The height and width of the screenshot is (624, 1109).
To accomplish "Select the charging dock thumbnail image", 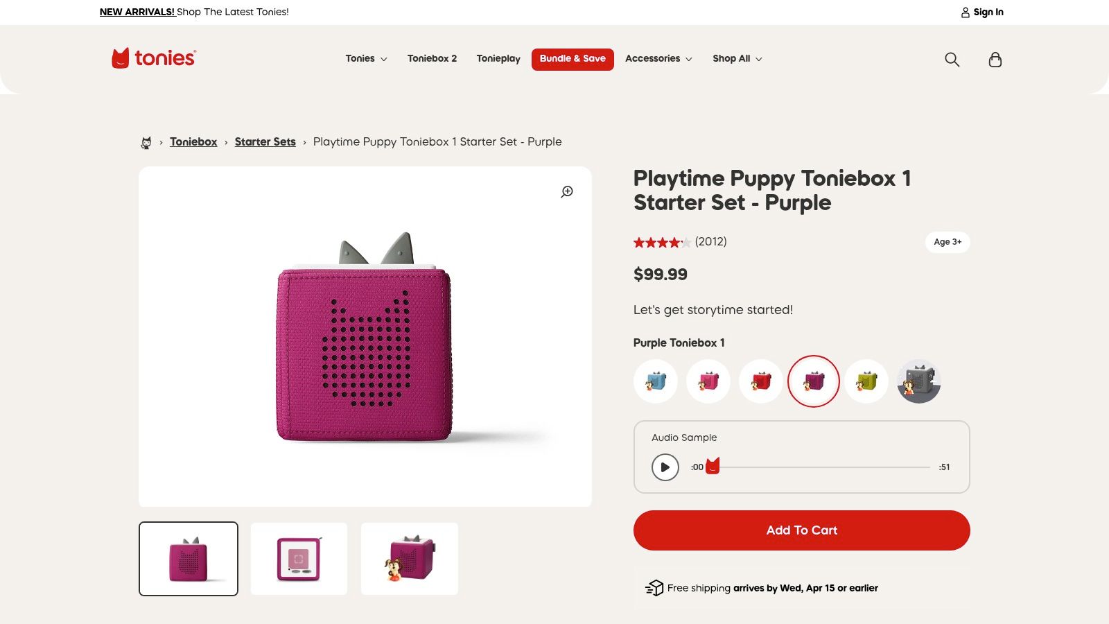I will [x=299, y=559].
